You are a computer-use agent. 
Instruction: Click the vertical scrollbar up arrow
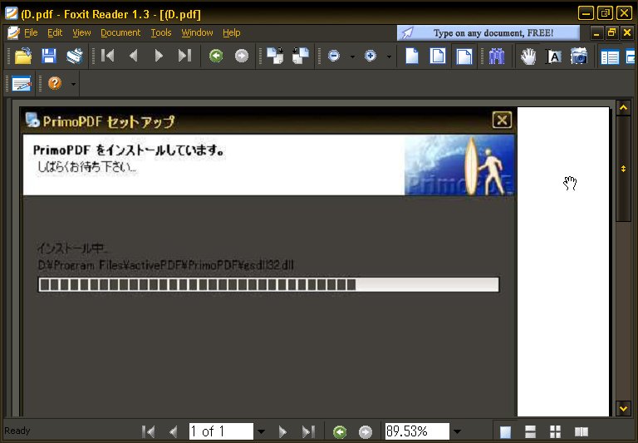point(623,108)
